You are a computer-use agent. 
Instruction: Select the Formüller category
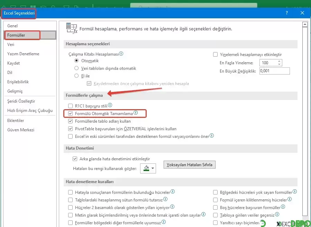click(30, 35)
